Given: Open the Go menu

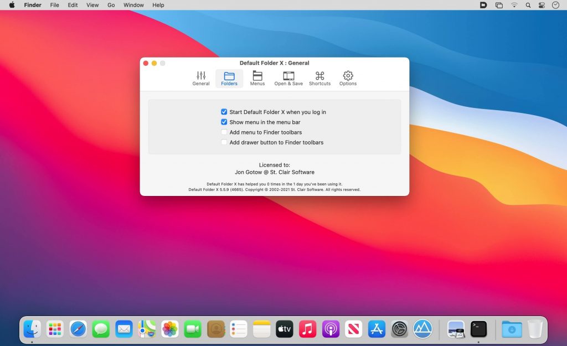Looking at the screenshot, I should point(111,5).
